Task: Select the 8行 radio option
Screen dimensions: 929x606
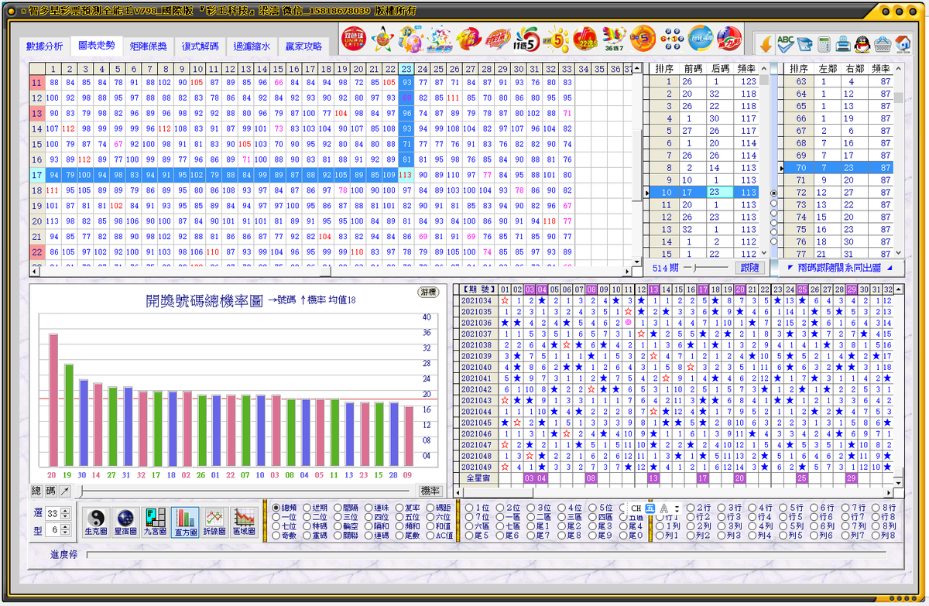Action: click(x=884, y=508)
